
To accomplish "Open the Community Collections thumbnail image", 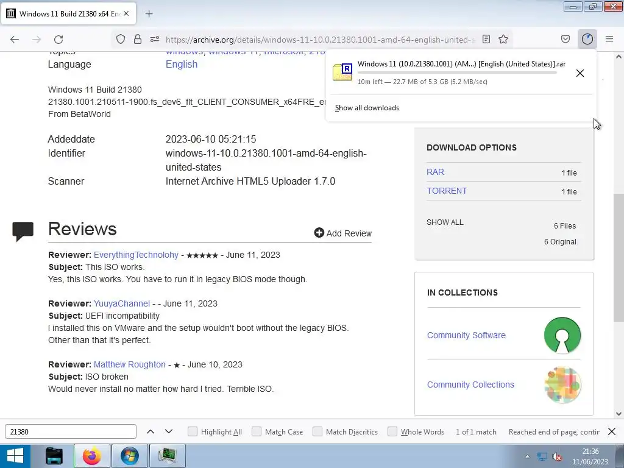I will click(562, 385).
